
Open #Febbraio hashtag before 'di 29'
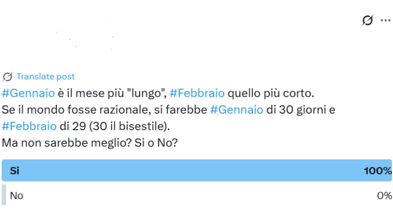(x=29, y=126)
